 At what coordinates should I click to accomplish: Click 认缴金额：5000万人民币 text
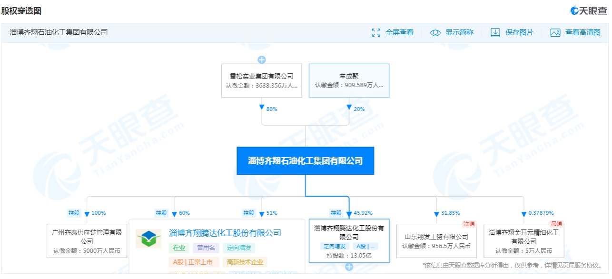coord(87,250)
